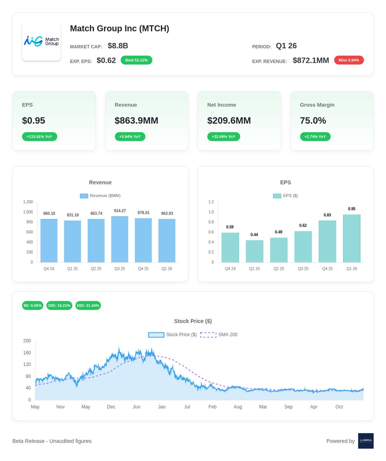Click the $0.95 EPS value
Image resolution: width=386 pixels, height=461 pixels.
coord(33,121)
